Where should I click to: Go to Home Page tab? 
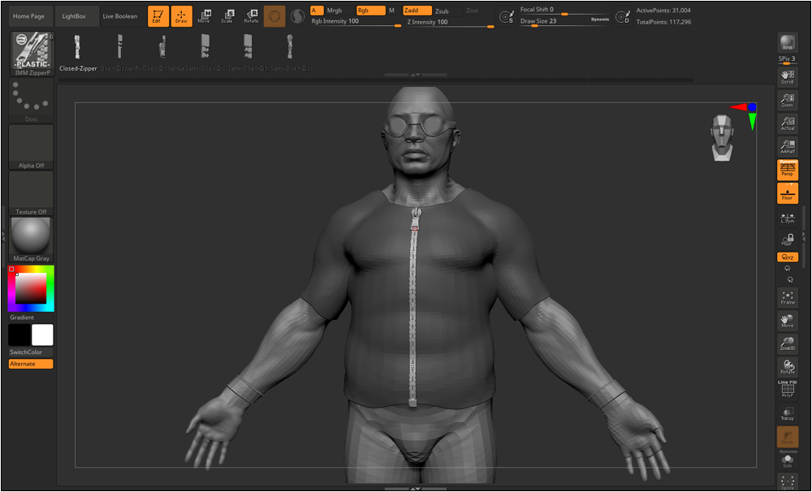click(29, 16)
